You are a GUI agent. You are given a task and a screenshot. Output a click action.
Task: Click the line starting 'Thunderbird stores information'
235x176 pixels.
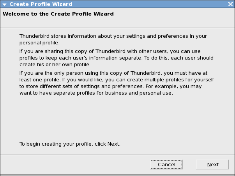(113, 36)
